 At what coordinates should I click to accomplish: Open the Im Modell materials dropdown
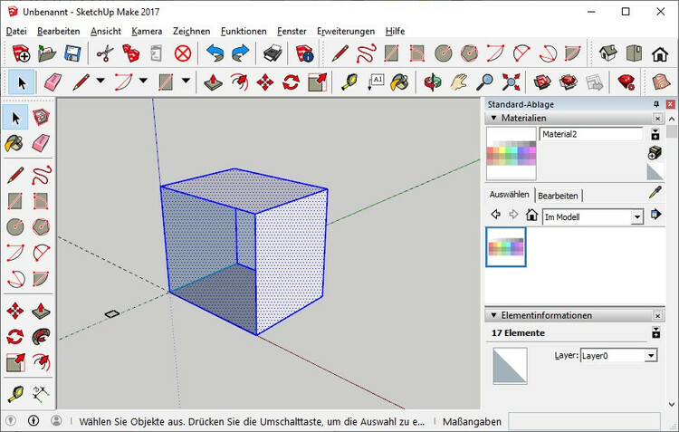click(x=637, y=216)
